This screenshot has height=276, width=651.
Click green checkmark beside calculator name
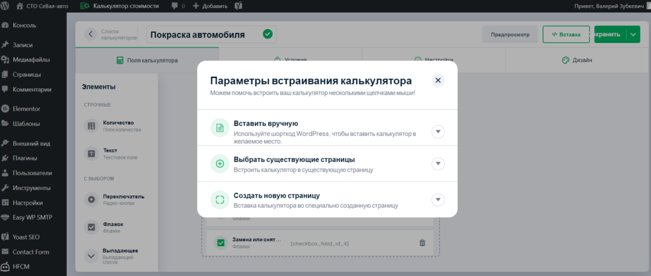click(268, 34)
